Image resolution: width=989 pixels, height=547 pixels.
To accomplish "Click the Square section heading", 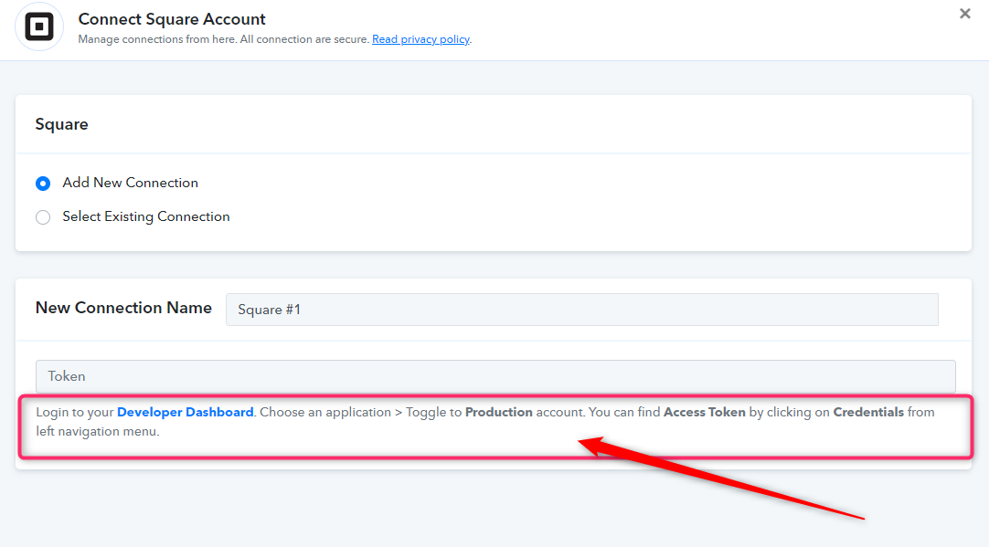I will click(62, 124).
